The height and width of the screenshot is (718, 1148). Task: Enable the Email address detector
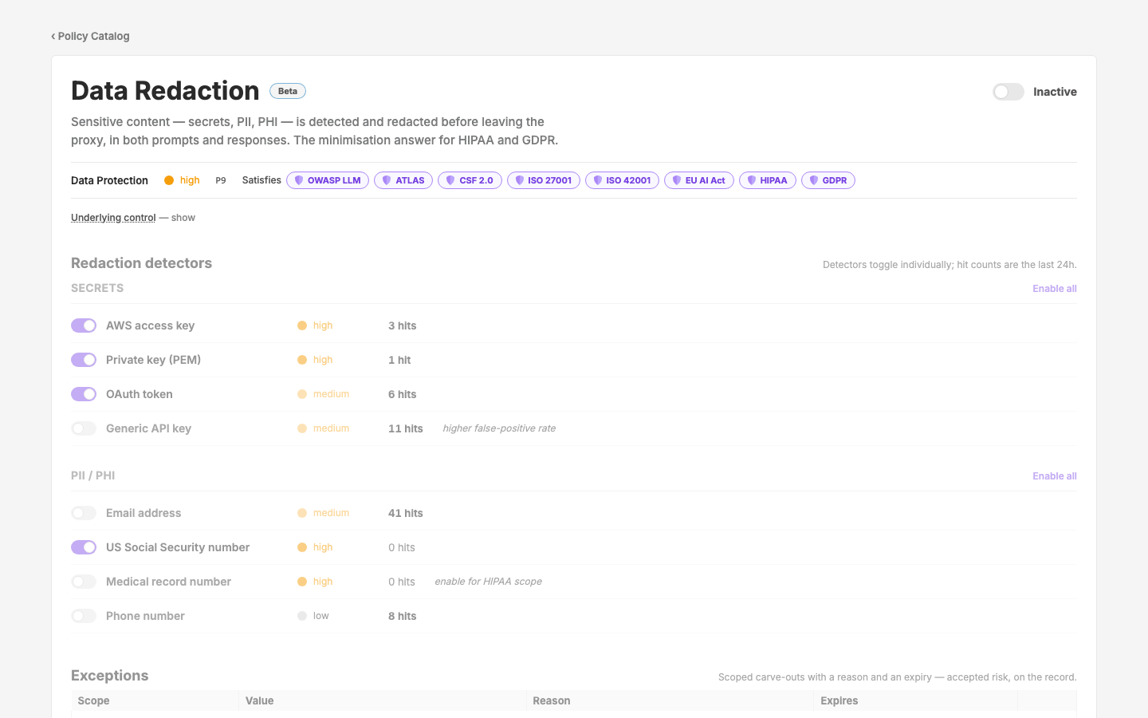pyautogui.click(x=84, y=513)
